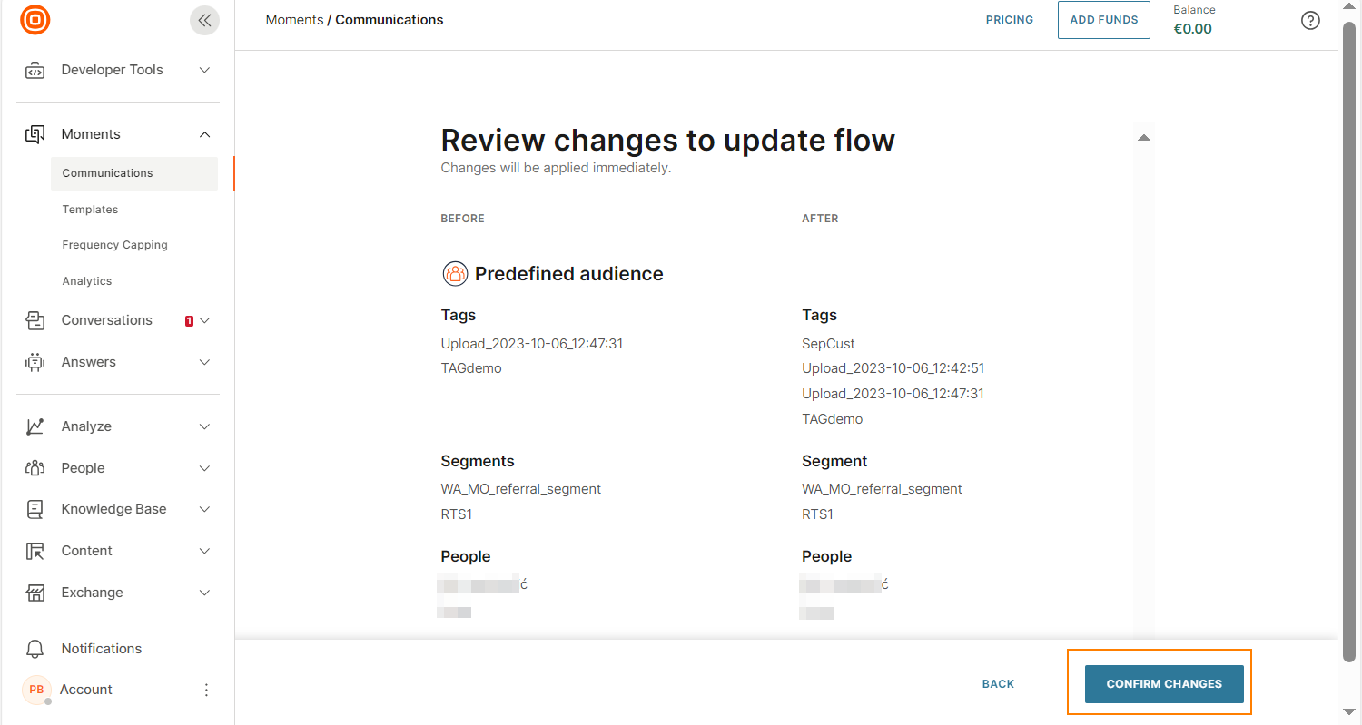Open the Pricing link

coord(1010,20)
